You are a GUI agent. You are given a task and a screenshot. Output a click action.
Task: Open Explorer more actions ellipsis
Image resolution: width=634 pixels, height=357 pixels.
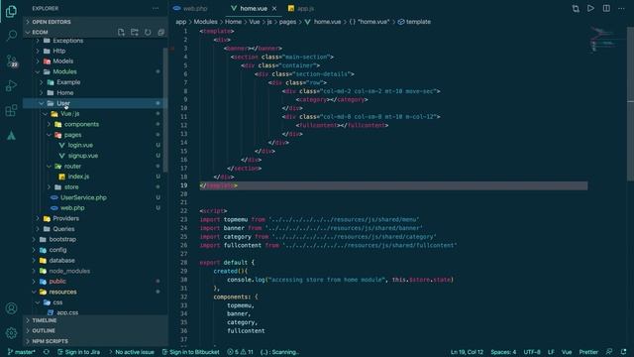point(156,8)
